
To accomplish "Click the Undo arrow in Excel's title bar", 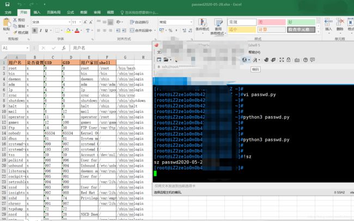I will click(x=20, y=4).
